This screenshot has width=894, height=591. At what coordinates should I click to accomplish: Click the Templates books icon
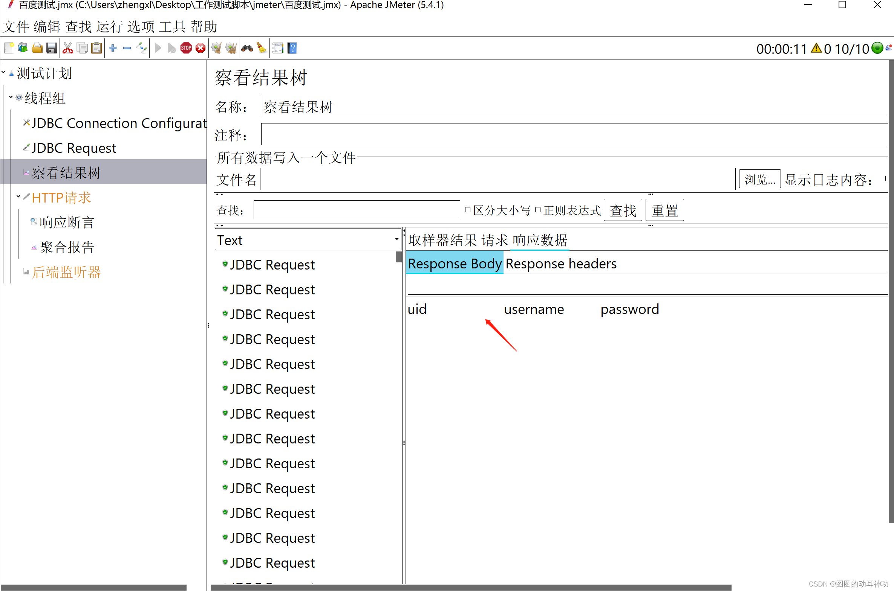[23, 48]
